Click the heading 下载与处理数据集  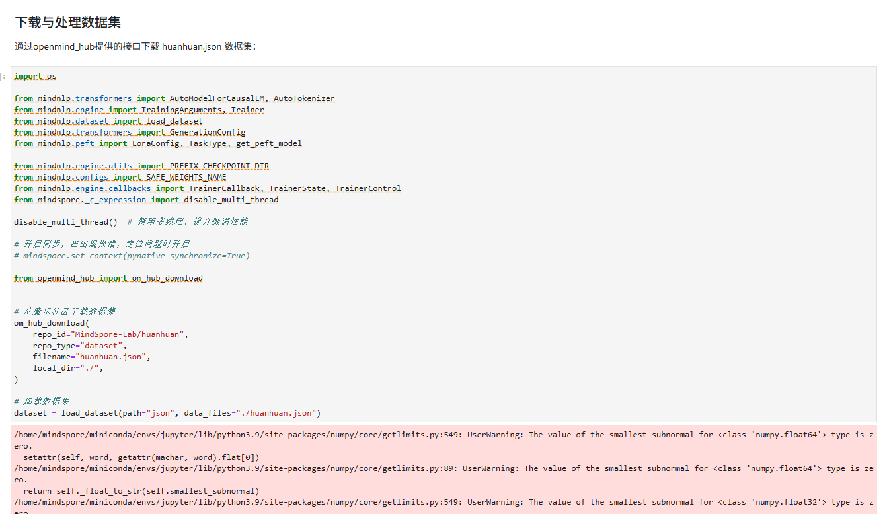pos(67,22)
